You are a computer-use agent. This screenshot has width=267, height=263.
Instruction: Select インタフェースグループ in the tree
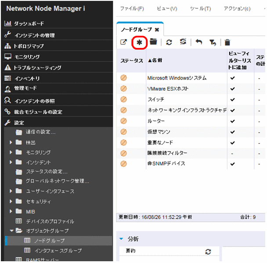click(58, 251)
